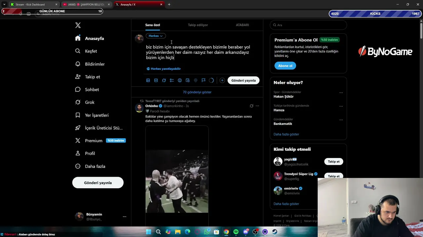Image resolution: width=423 pixels, height=237 pixels.
Task: Switch to the Takip ediliyor tab
Action: point(198,25)
